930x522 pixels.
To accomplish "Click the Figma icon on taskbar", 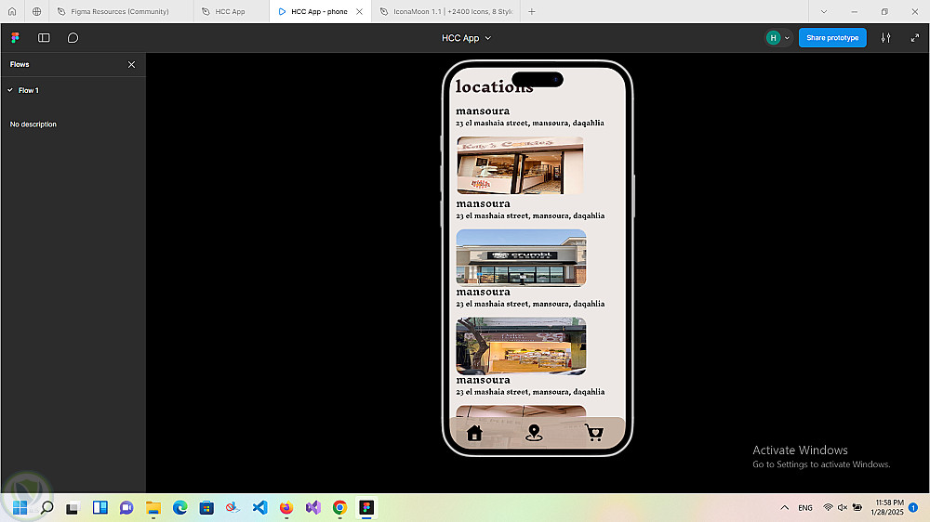I will (x=366, y=508).
